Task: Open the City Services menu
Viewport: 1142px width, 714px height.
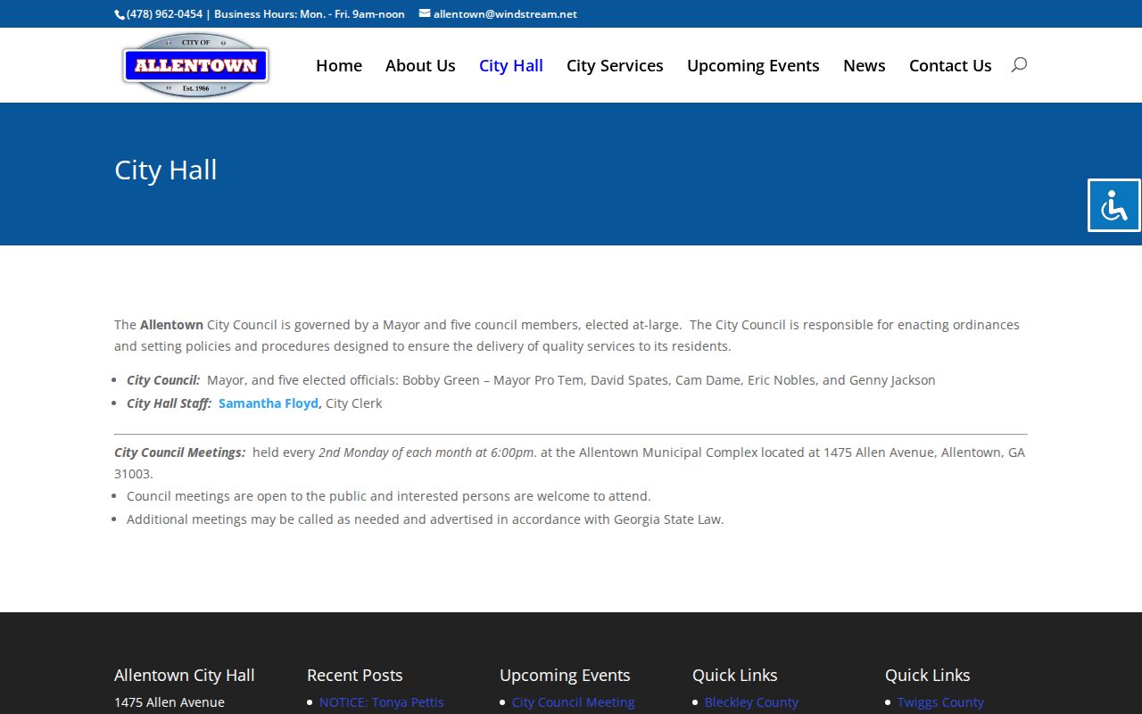Action: pyautogui.click(x=615, y=65)
